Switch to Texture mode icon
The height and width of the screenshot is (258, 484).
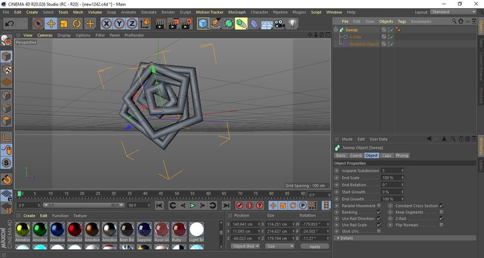click(6, 70)
